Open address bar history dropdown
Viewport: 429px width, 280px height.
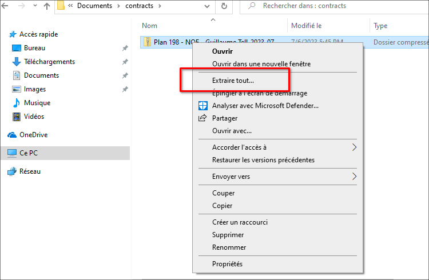(208, 7)
